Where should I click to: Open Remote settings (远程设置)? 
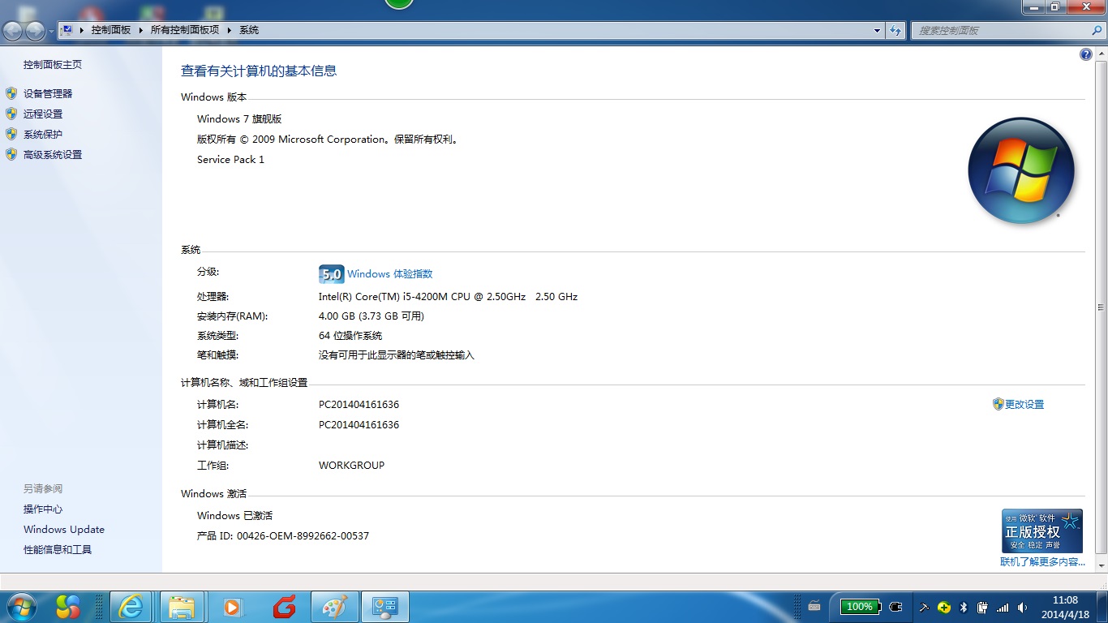[x=43, y=114]
